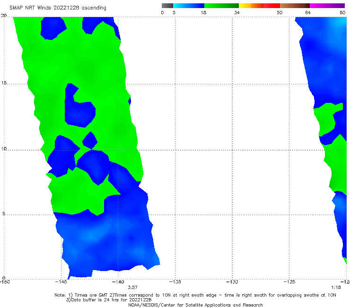Viewport: 350px width, 308px height.
Task: Click the swath time '3:57'
Action: (132, 288)
